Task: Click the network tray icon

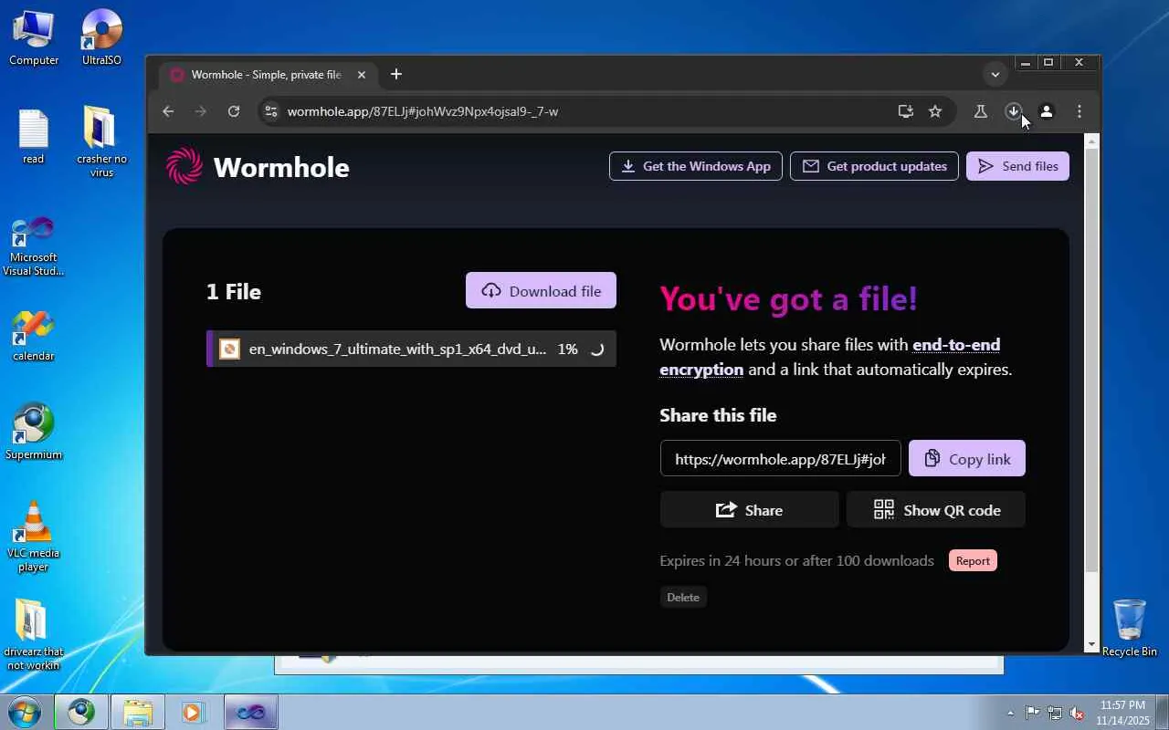Action: pos(1055,713)
